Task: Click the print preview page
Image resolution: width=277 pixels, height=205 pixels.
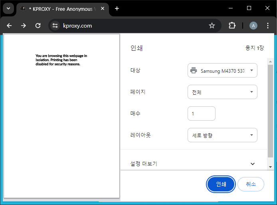Action: point(61,116)
